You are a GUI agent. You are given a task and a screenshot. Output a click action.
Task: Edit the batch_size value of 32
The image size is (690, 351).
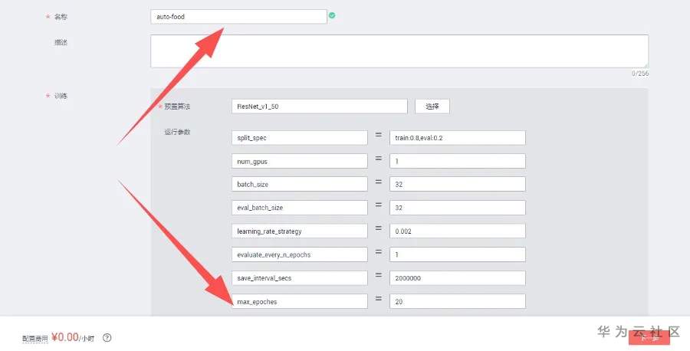tap(457, 184)
